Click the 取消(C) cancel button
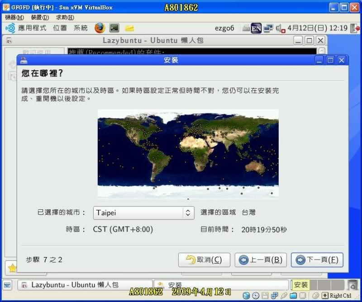The image size is (362, 302). click(204, 260)
